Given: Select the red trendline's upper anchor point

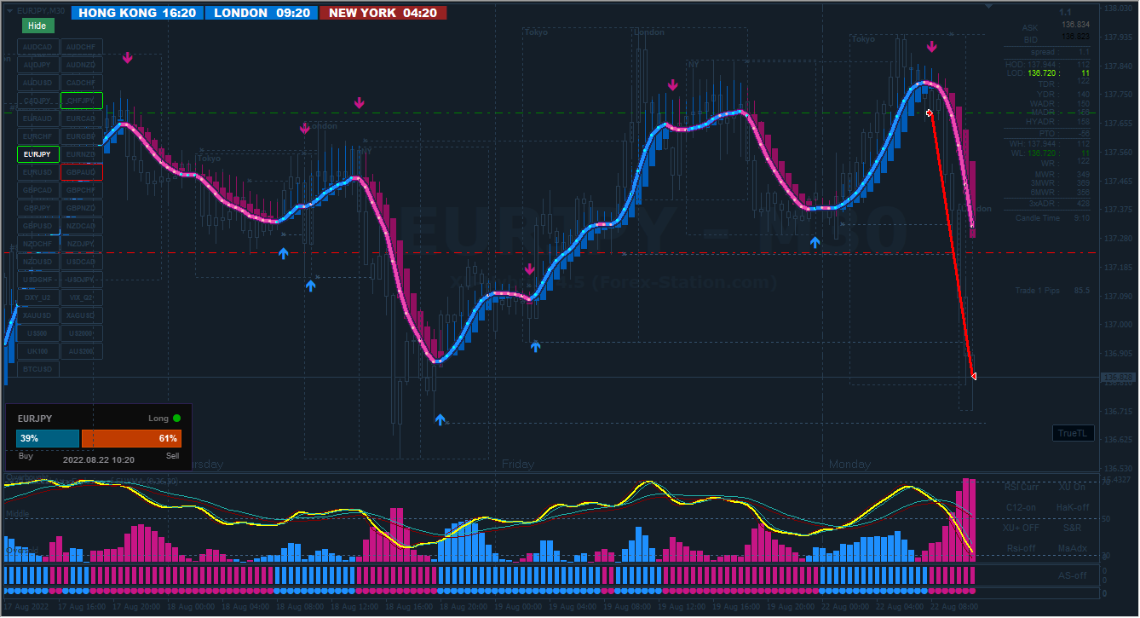Looking at the screenshot, I should tap(929, 113).
